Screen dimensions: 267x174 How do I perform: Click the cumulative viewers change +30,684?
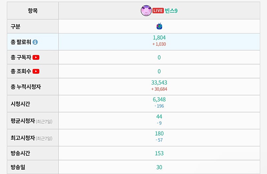pyautogui.click(x=159, y=89)
